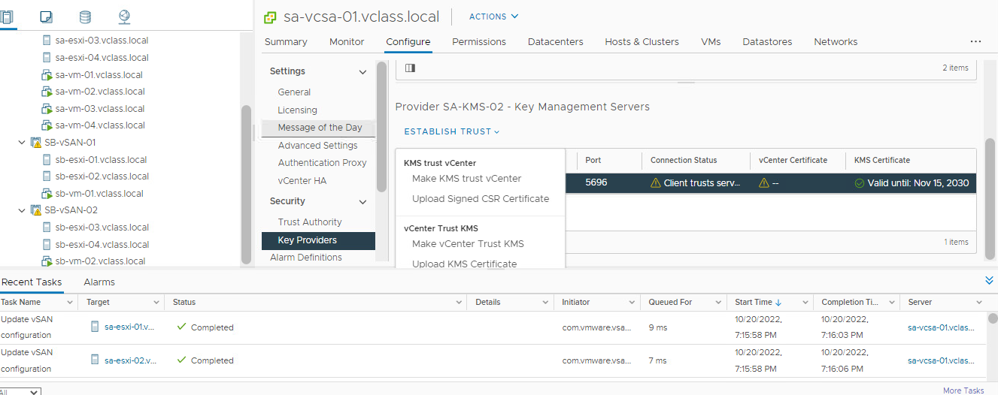Switch to the Hosts & Clusters tab
Screen dimensions: 998x395
pos(642,42)
